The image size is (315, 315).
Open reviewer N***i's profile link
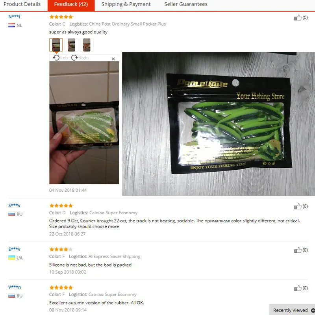(14, 17)
